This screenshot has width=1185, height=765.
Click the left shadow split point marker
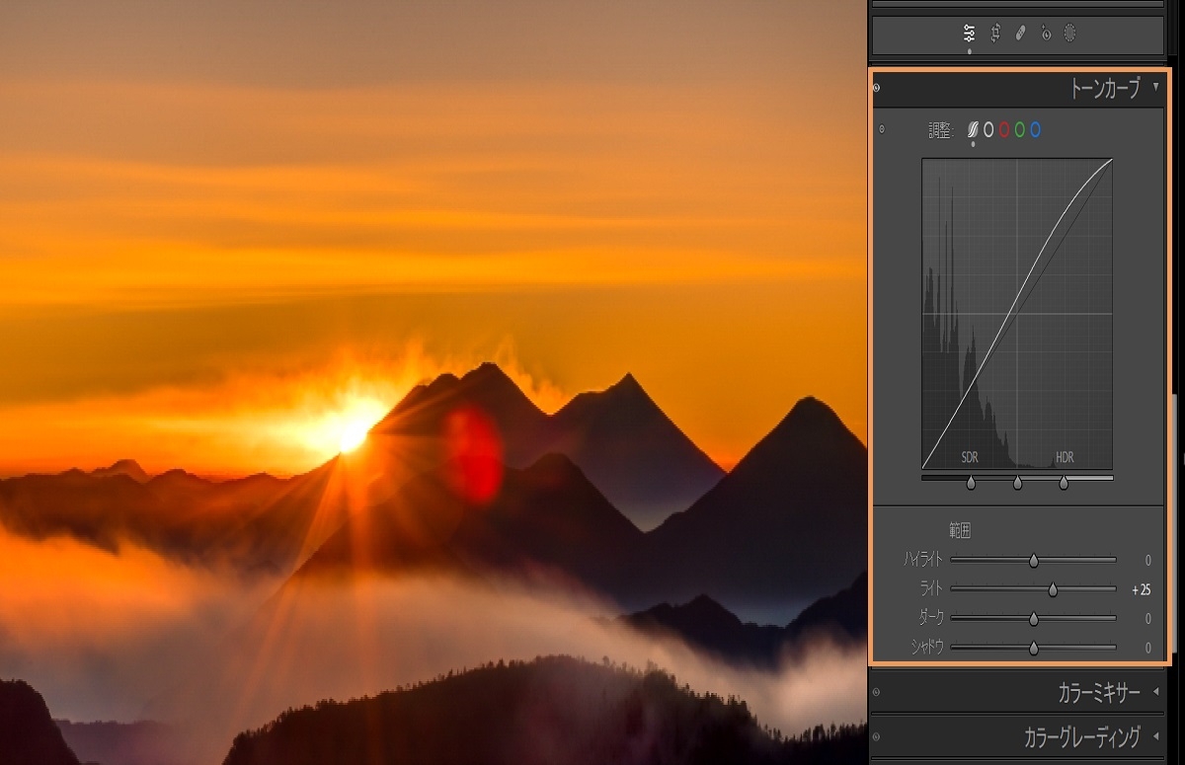(971, 483)
